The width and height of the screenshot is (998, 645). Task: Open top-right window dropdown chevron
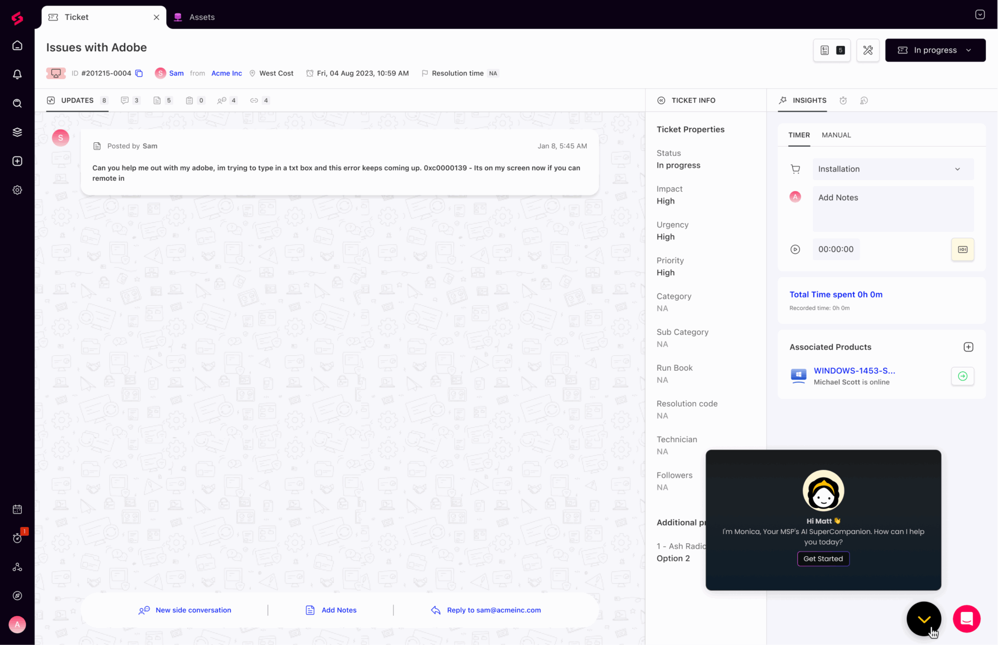coord(980,15)
